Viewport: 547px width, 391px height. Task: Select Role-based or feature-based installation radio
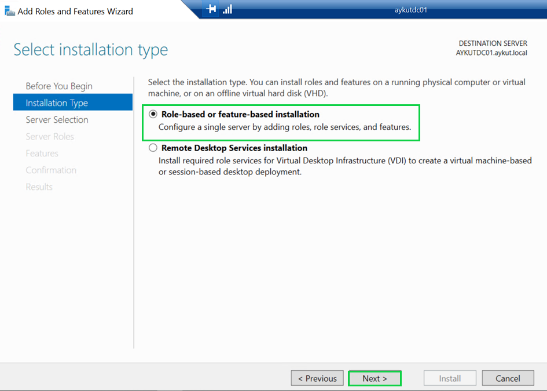pyautogui.click(x=153, y=114)
